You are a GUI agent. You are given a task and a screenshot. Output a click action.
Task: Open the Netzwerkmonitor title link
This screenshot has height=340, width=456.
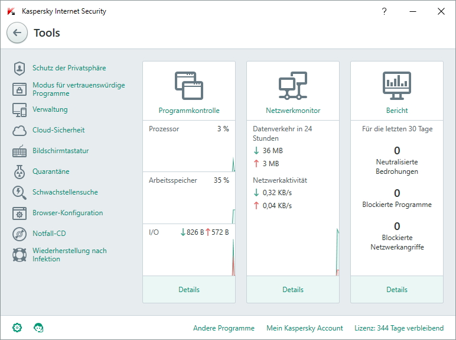293,111
